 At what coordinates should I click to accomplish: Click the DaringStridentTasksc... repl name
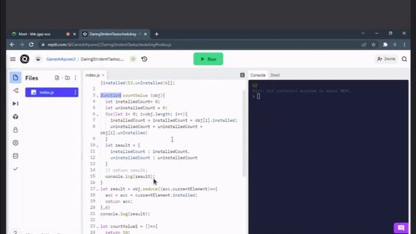102,59
